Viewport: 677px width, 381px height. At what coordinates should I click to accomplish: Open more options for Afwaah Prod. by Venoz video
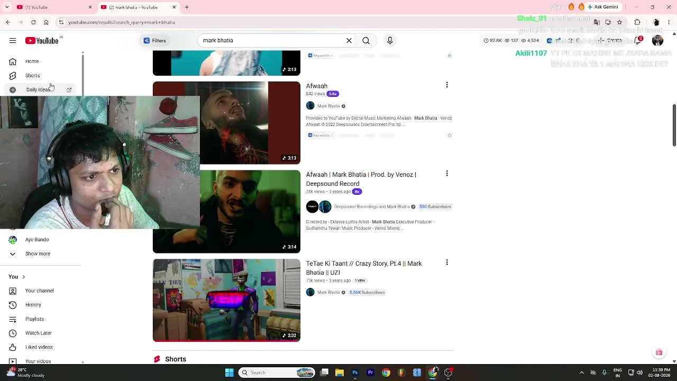tap(447, 174)
